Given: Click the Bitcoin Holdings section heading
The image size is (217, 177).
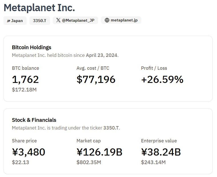Looking at the screenshot, I should [31, 47].
